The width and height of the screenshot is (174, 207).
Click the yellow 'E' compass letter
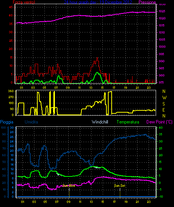[164, 110]
